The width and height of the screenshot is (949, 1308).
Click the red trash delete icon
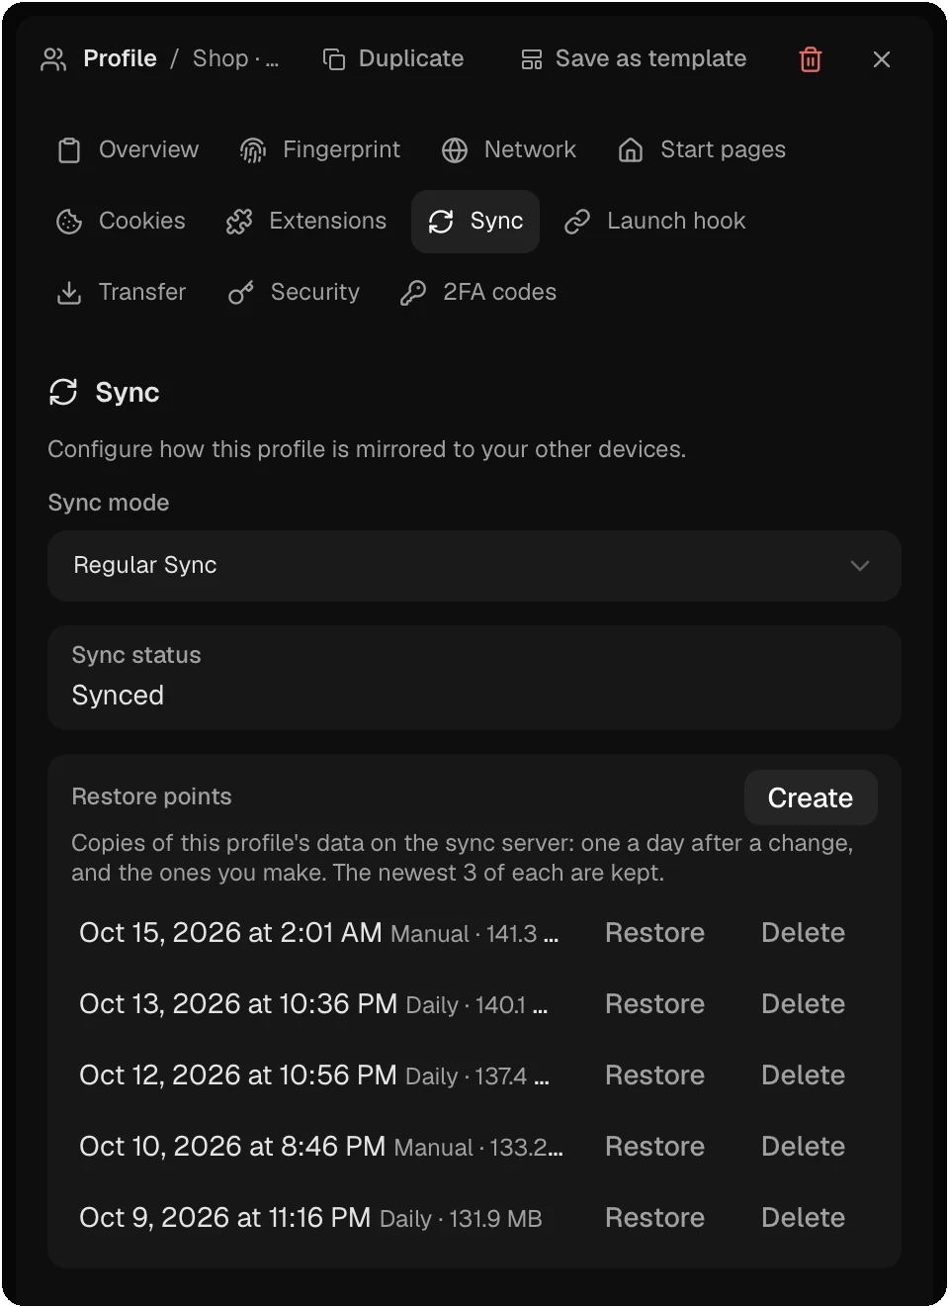click(811, 59)
